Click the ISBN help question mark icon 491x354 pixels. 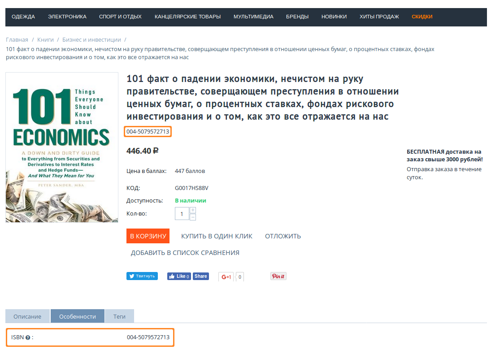click(28, 337)
